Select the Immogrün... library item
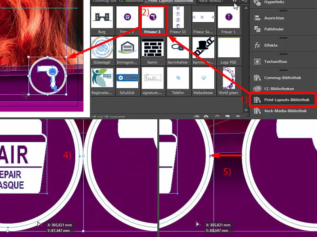Screen dimensions: 317x237 [x=127, y=51]
